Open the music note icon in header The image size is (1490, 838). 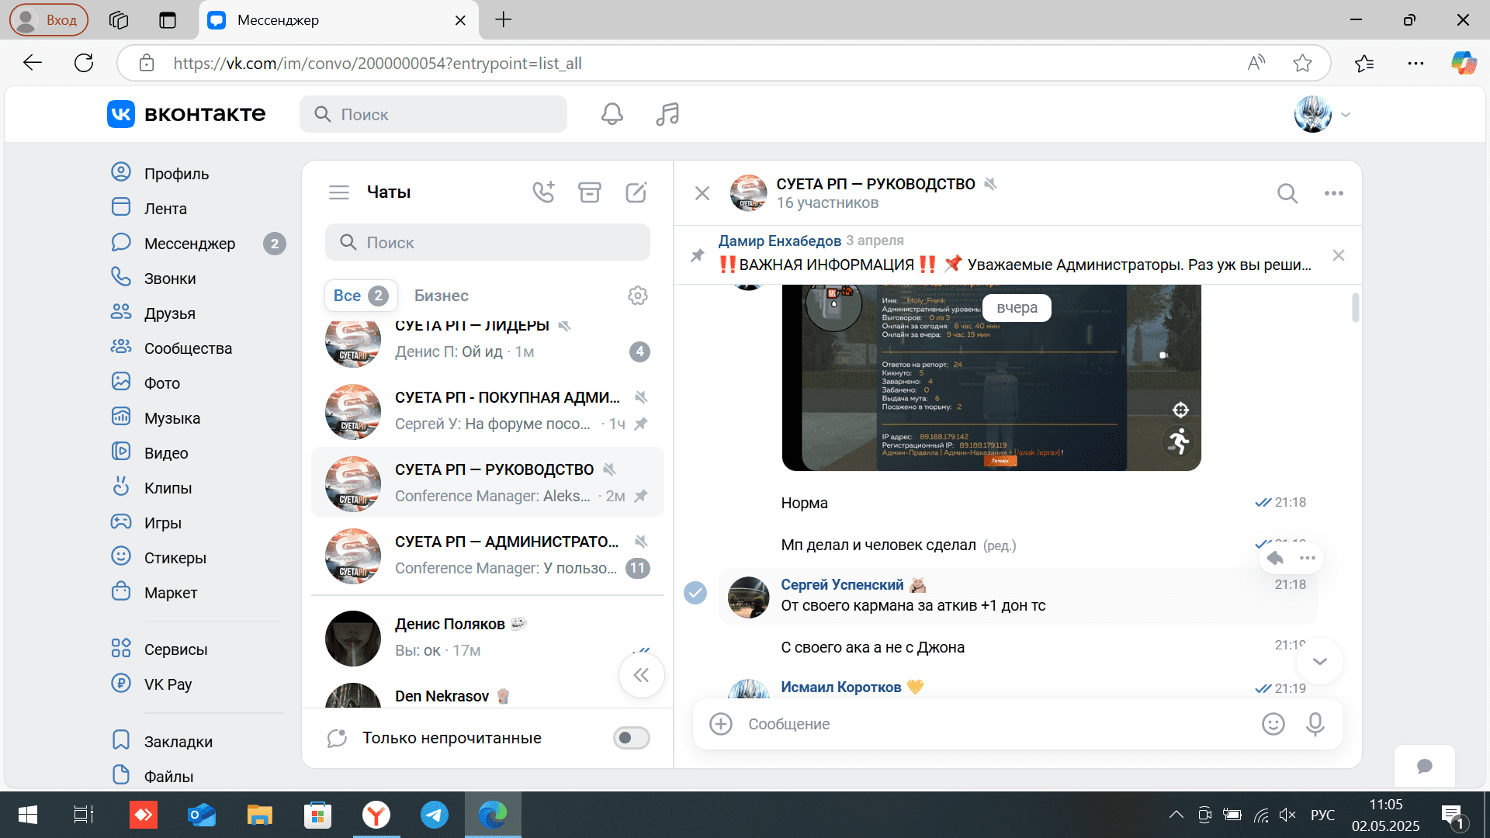pyautogui.click(x=667, y=114)
